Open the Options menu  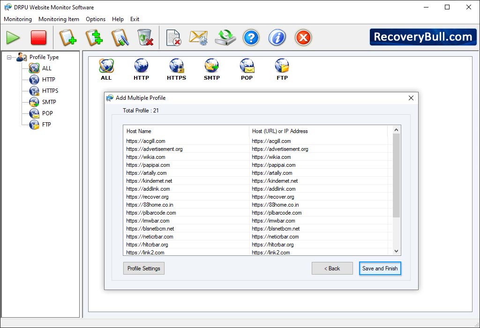point(96,19)
